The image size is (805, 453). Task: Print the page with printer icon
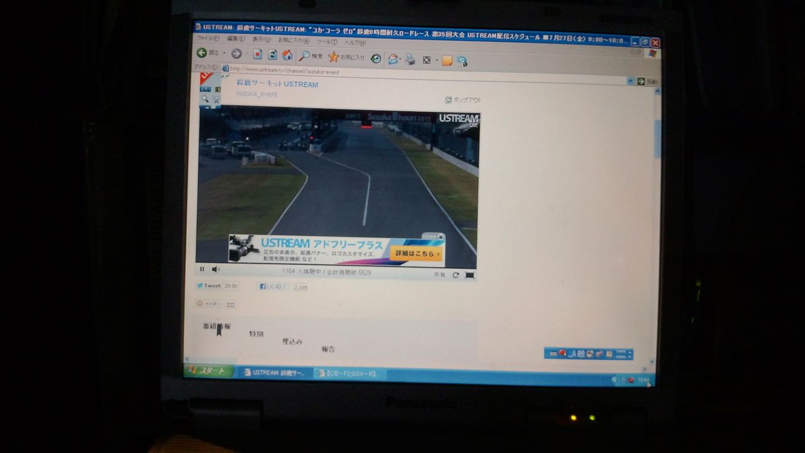(409, 60)
